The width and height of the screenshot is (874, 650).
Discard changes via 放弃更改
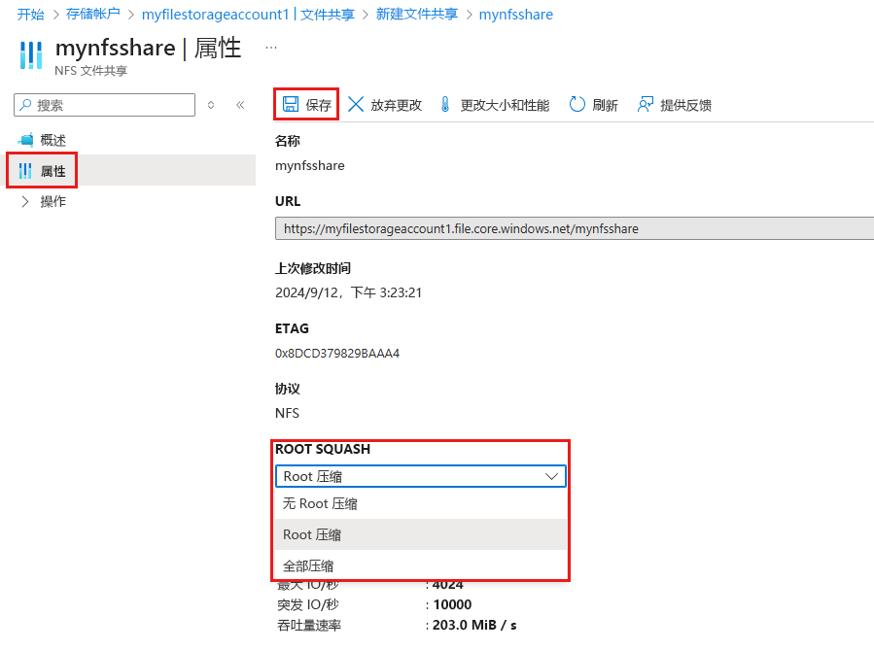[385, 104]
